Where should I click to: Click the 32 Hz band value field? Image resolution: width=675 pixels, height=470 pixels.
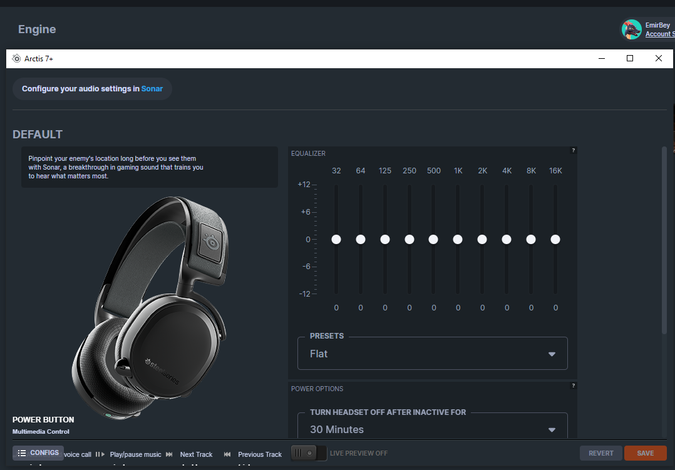[336, 308]
